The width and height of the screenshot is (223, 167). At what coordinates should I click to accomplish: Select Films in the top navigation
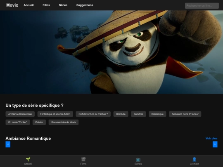pyautogui.click(x=46, y=5)
